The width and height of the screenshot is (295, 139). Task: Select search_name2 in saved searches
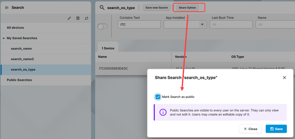22,59
